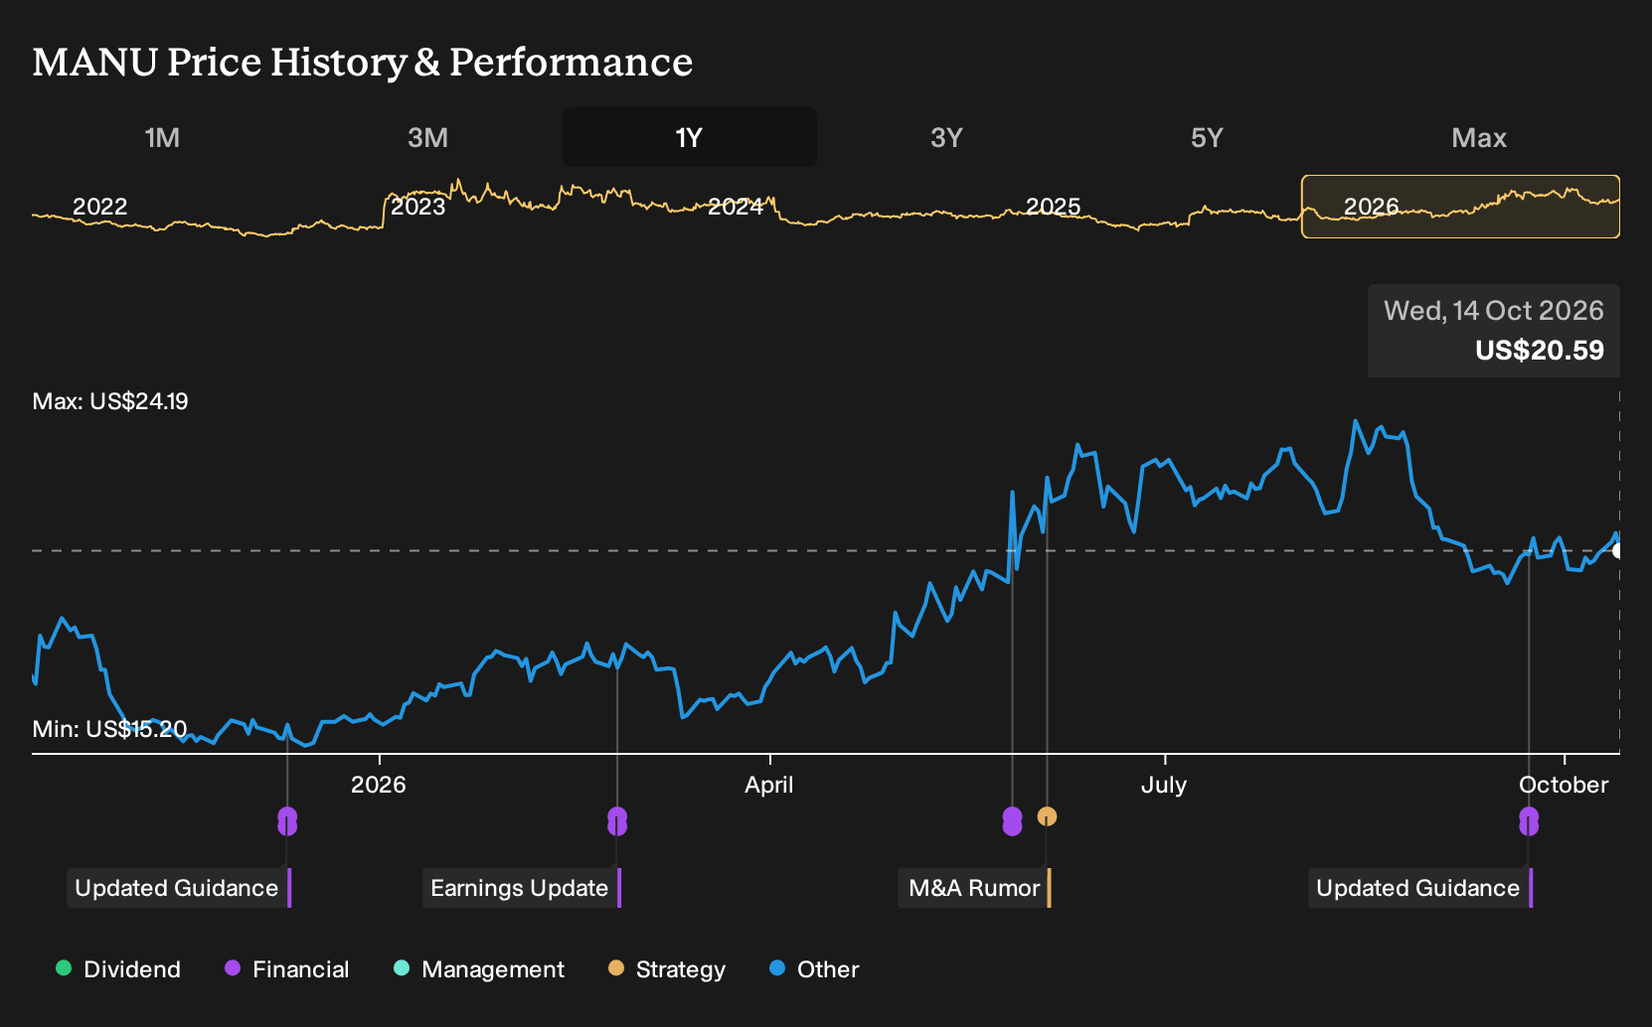This screenshot has width=1652, height=1027.
Task: Select the 1Y range tab
Action: click(x=690, y=137)
